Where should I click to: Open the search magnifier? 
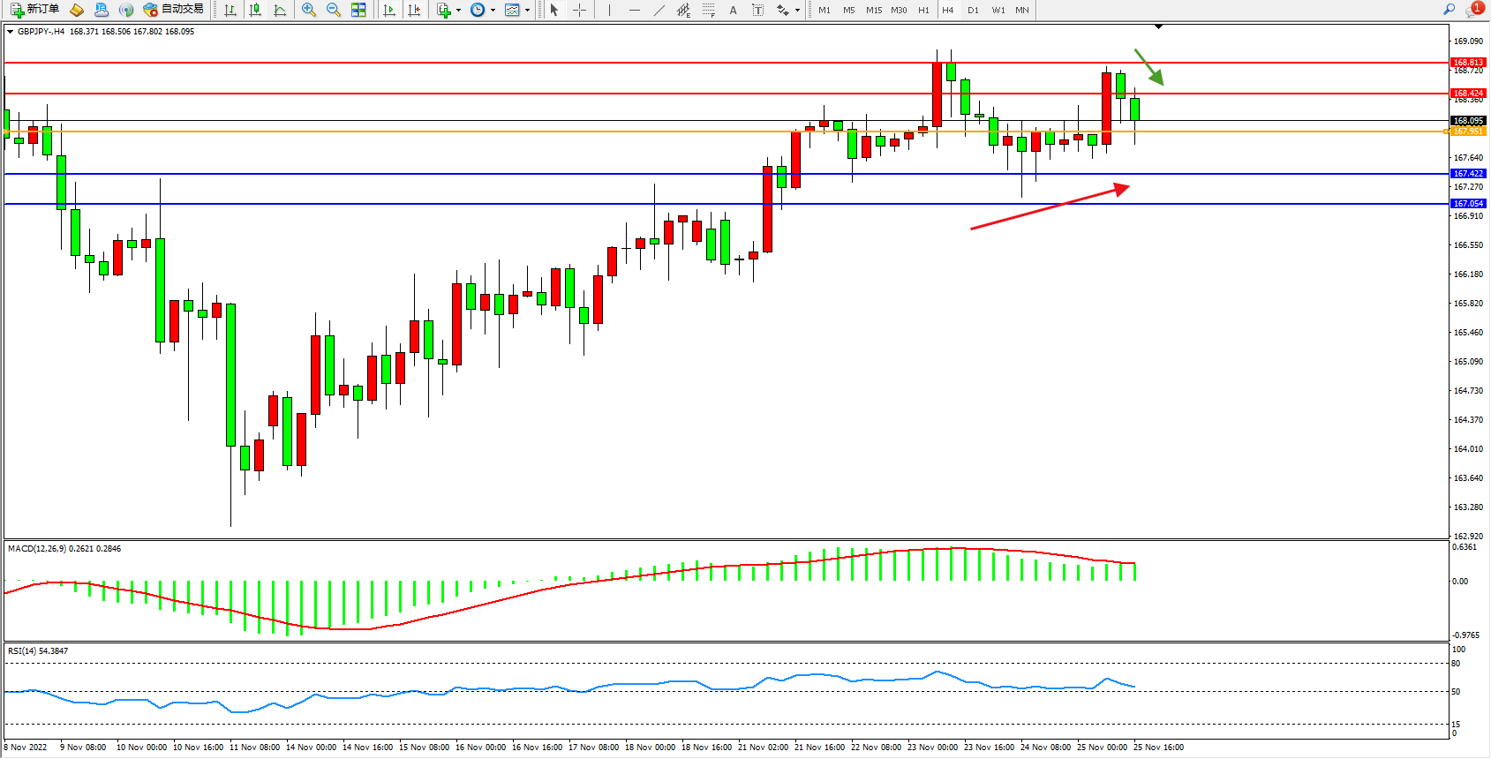pyautogui.click(x=1449, y=10)
